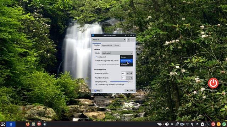227x127 pixels.
Task: Open the battery power manager tray icon
Action: [203, 124]
